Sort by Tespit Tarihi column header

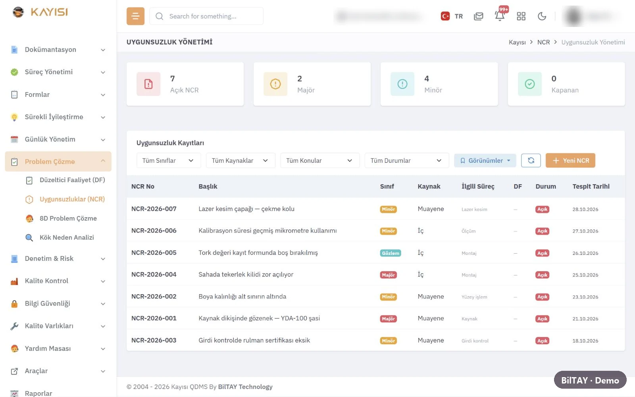tap(591, 186)
